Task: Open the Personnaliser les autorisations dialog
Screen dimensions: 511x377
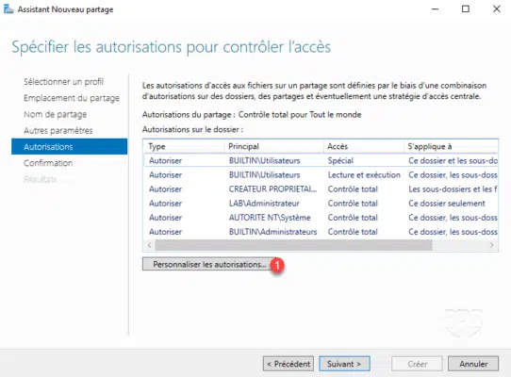Action: [209, 264]
